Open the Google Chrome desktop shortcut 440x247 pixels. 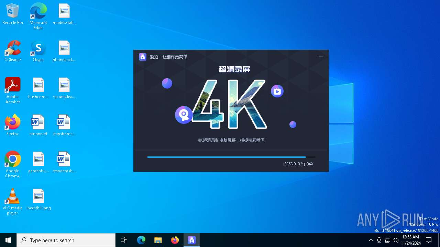pyautogui.click(x=13, y=165)
